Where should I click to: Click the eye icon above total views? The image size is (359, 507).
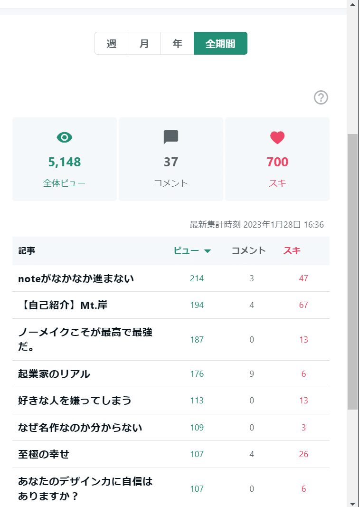[x=65, y=137]
